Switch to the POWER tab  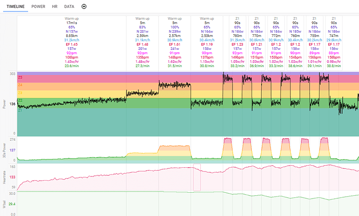click(x=38, y=6)
